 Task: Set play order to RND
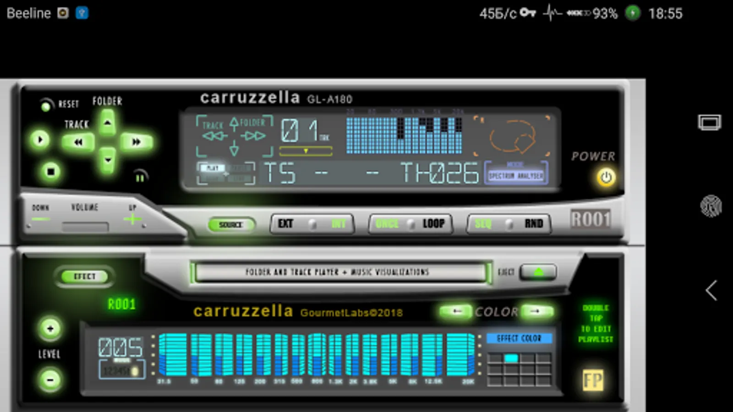[534, 223]
